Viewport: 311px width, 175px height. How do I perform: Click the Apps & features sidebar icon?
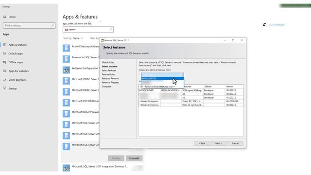pyautogui.click(x=4, y=45)
